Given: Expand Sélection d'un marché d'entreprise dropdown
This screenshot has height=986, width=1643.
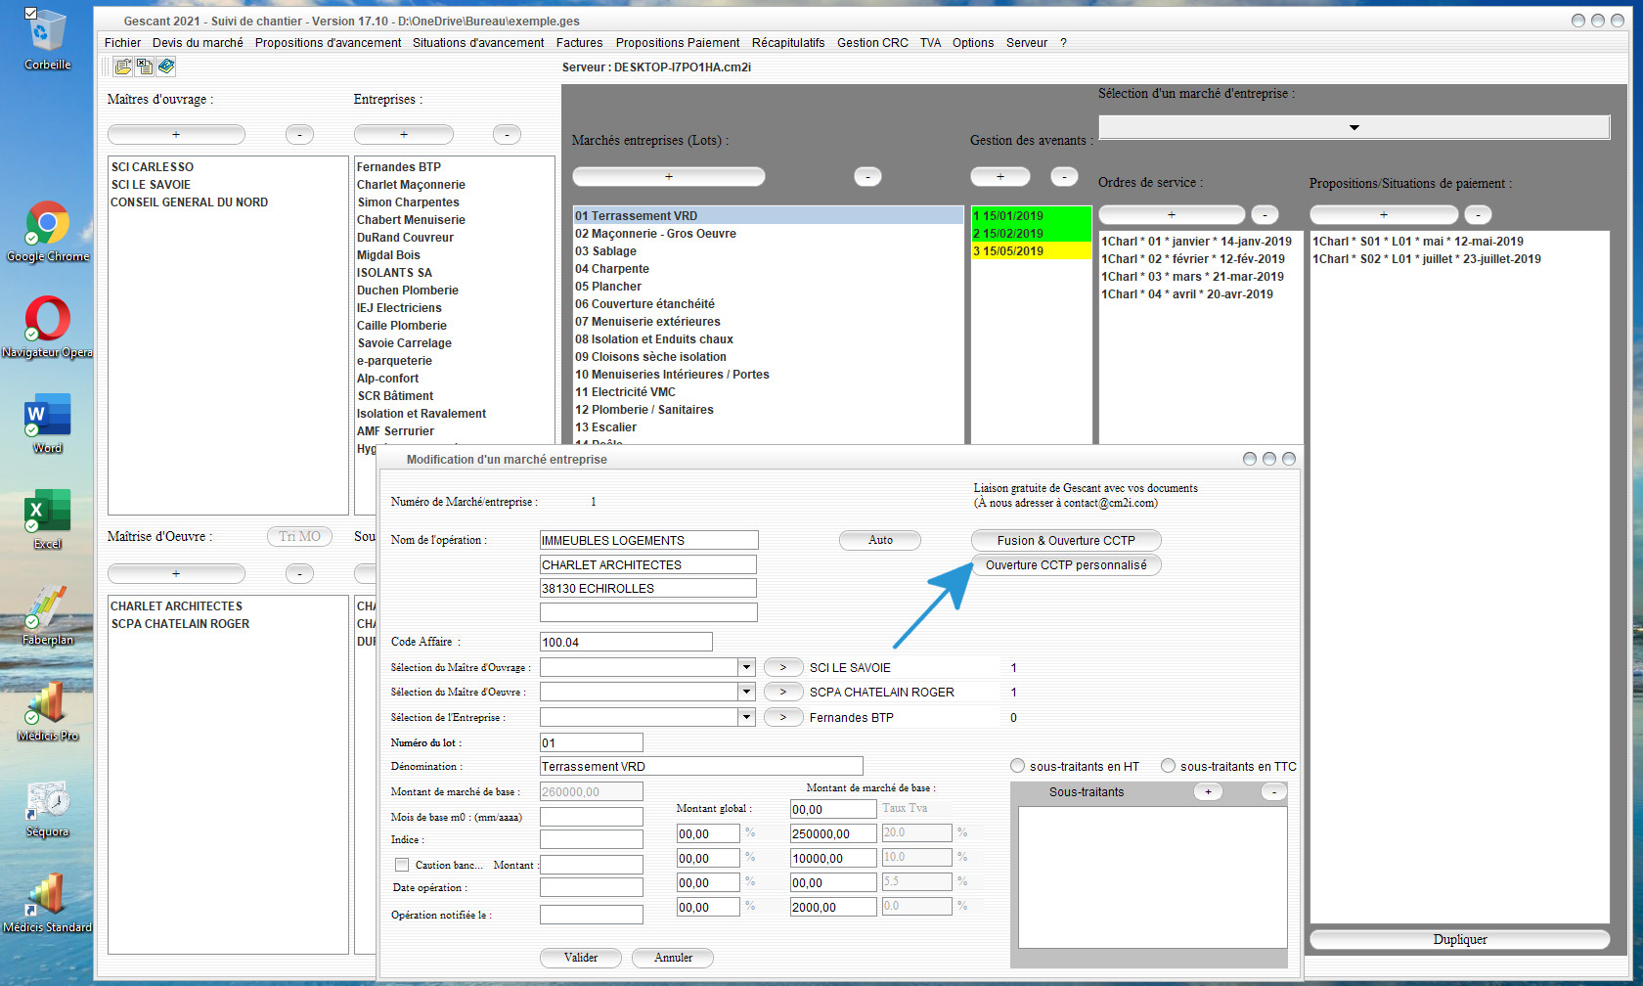Looking at the screenshot, I should 1354,127.
